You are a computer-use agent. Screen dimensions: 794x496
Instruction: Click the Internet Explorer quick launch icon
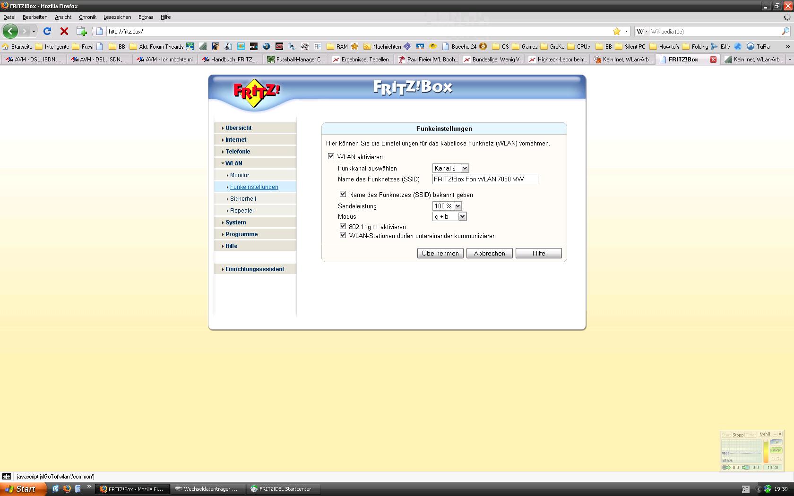point(55,489)
